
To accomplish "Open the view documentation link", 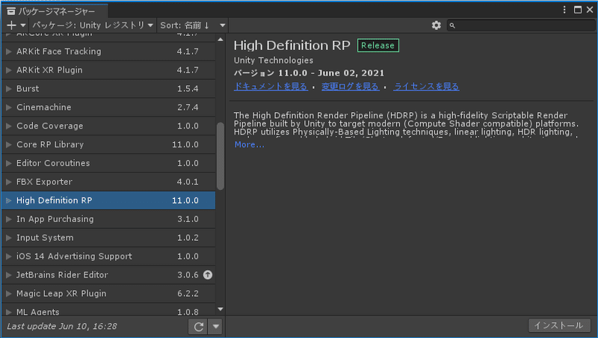I will pyautogui.click(x=271, y=87).
